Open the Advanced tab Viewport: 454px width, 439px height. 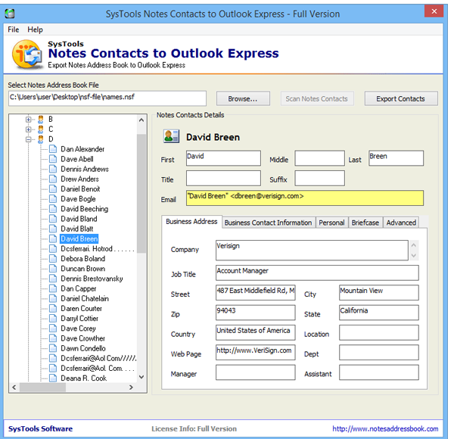pyautogui.click(x=401, y=223)
